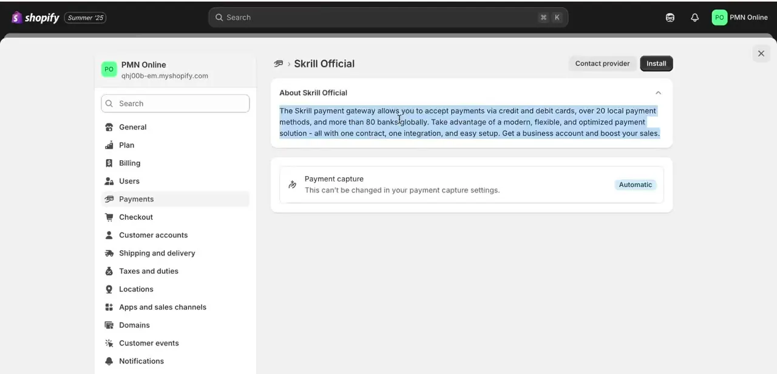The width and height of the screenshot is (777, 374).
Task: Click the sidebar Notifications bell icon
Action: [x=109, y=361]
